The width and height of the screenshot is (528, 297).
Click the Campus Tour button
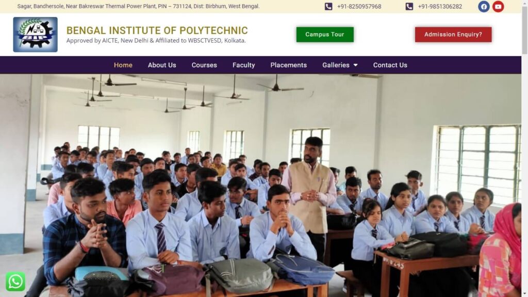pos(325,35)
